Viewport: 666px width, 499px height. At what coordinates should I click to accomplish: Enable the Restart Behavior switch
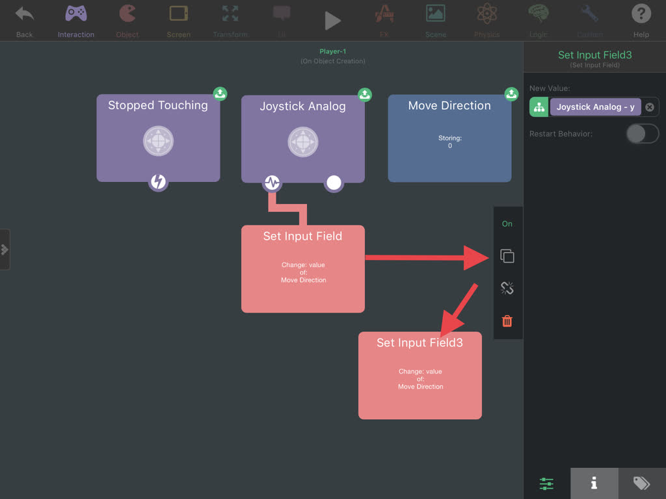pyautogui.click(x=642, y=134)
